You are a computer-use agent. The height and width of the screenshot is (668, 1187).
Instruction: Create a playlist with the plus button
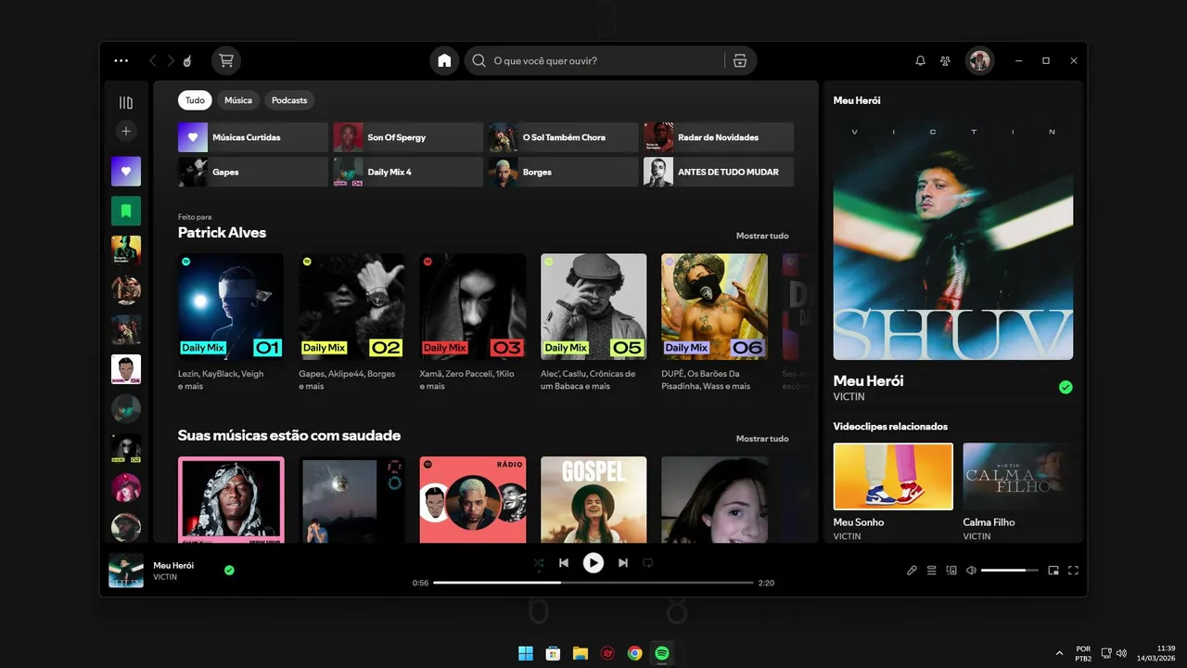(126, 131)
